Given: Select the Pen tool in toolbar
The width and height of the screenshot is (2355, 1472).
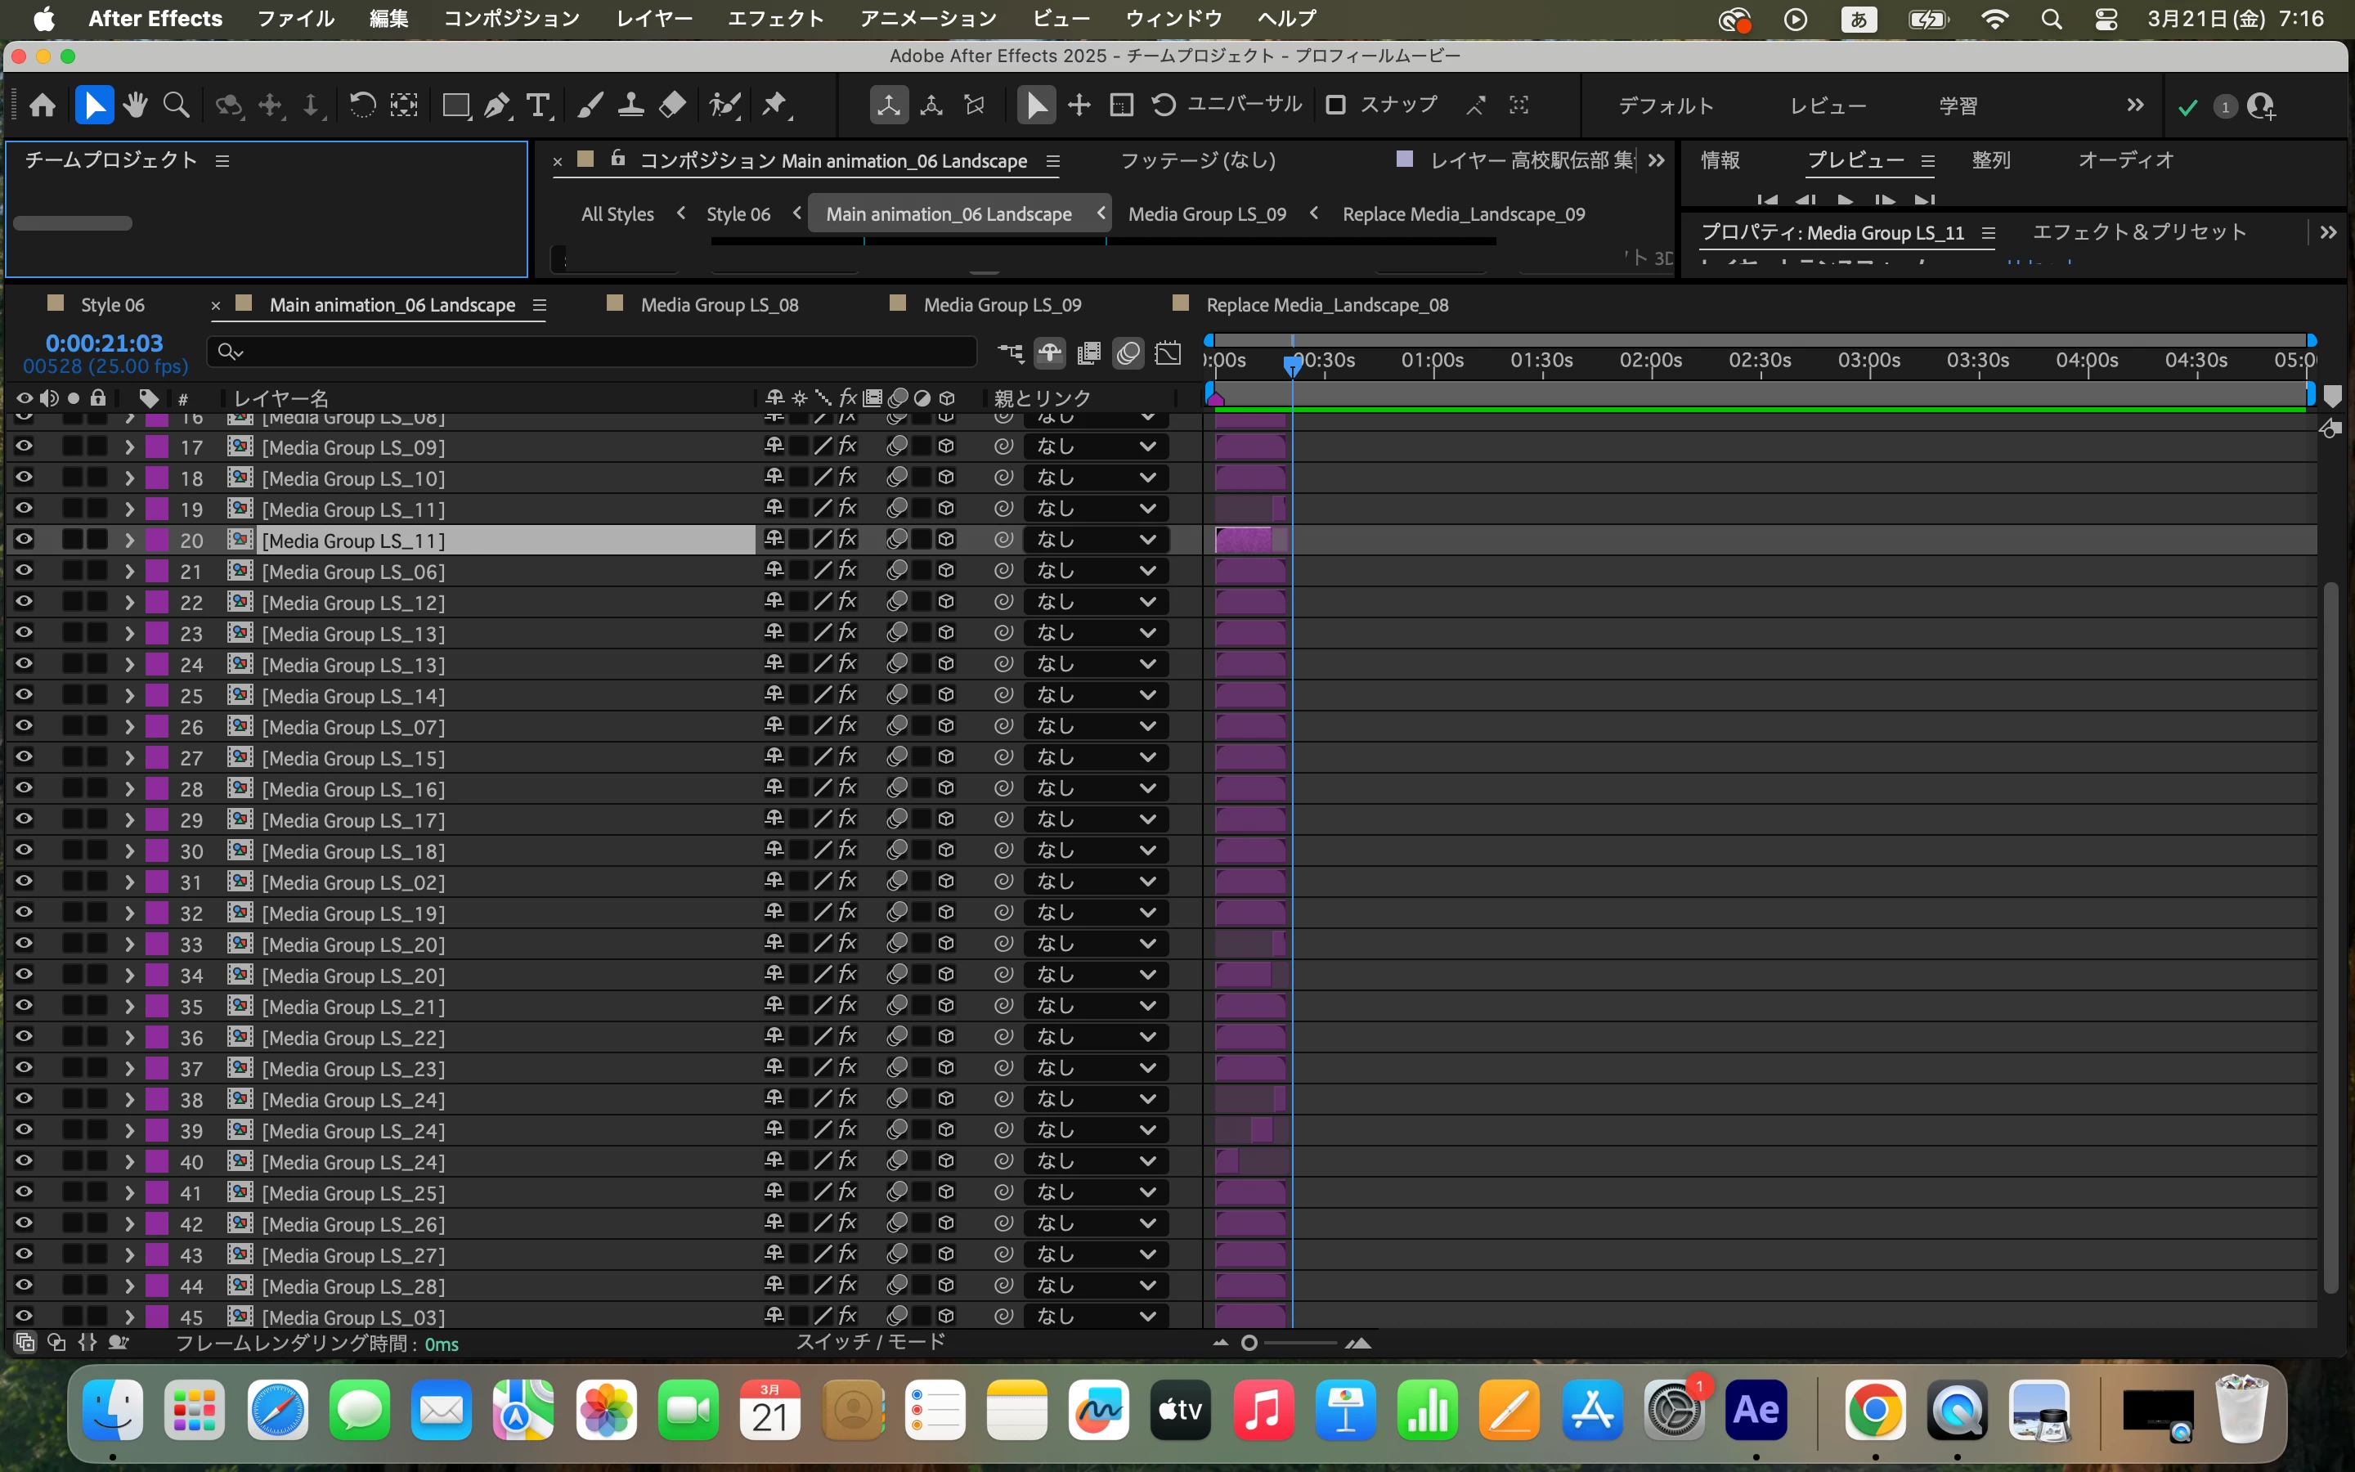Looking at the screenshot, I should [497, 105].
